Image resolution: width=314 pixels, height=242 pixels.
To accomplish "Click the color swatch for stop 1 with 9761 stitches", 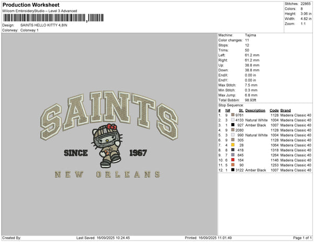I will (233, 115).
